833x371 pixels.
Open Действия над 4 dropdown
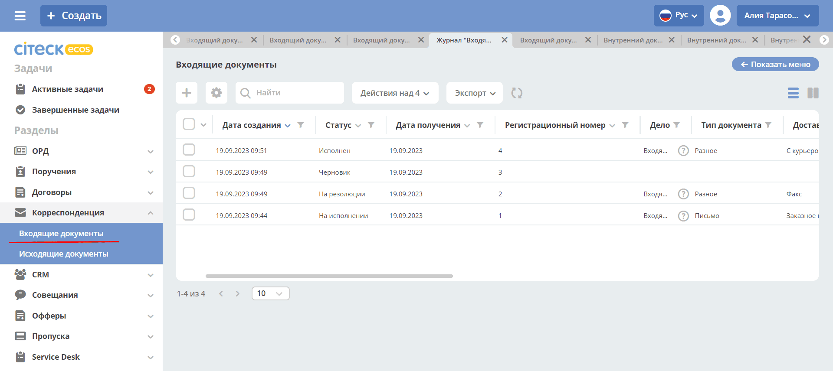[395, 93]
